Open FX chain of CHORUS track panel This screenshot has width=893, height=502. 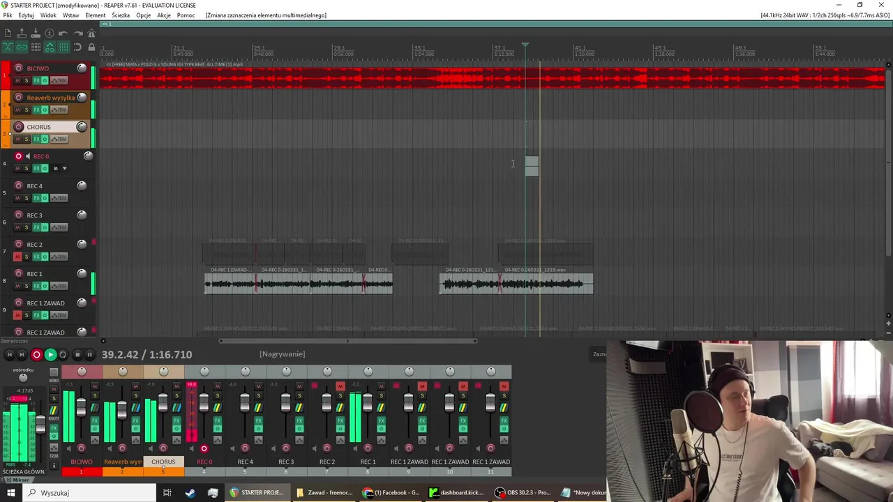point(37,139)
